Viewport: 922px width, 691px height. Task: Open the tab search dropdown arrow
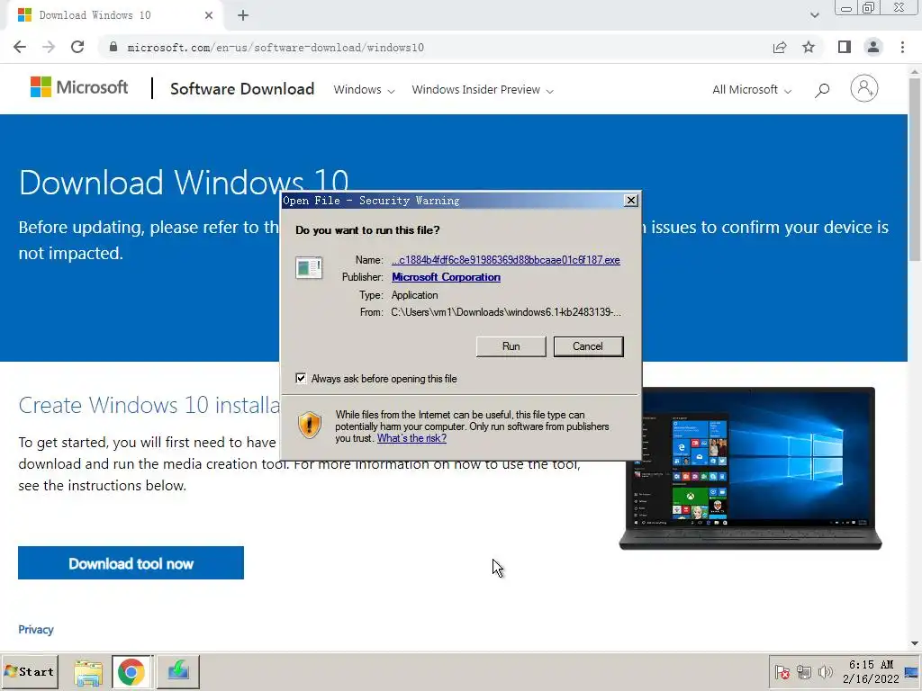pyautogui.click(x=814, y=15)
